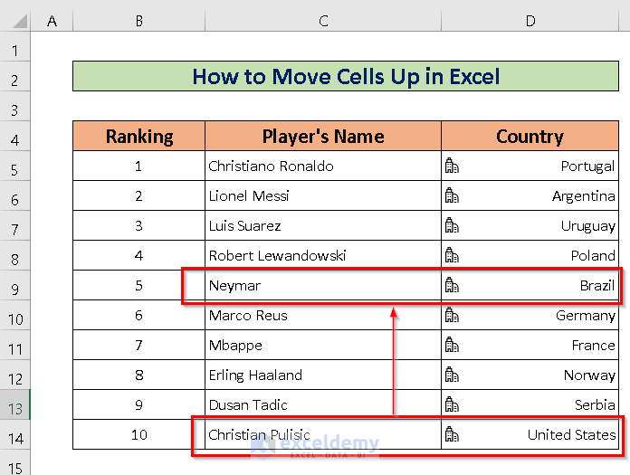Image resolution: width=630 pixels, height=475 pixels.
Task: Click the building icon beside Portugal
Action: [452, 166]
